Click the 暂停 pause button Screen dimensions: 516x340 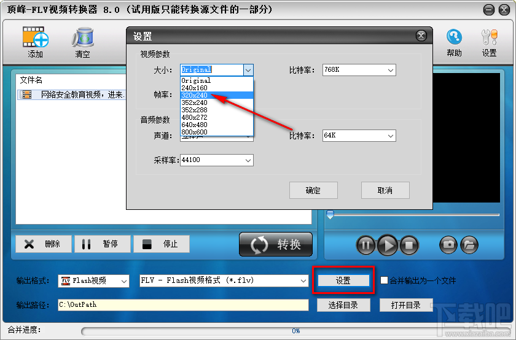(x=103, y=244)
